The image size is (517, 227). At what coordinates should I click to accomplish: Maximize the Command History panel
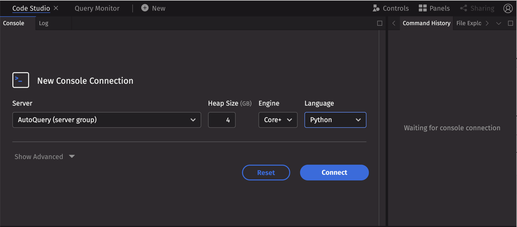(x=510, y=23)
